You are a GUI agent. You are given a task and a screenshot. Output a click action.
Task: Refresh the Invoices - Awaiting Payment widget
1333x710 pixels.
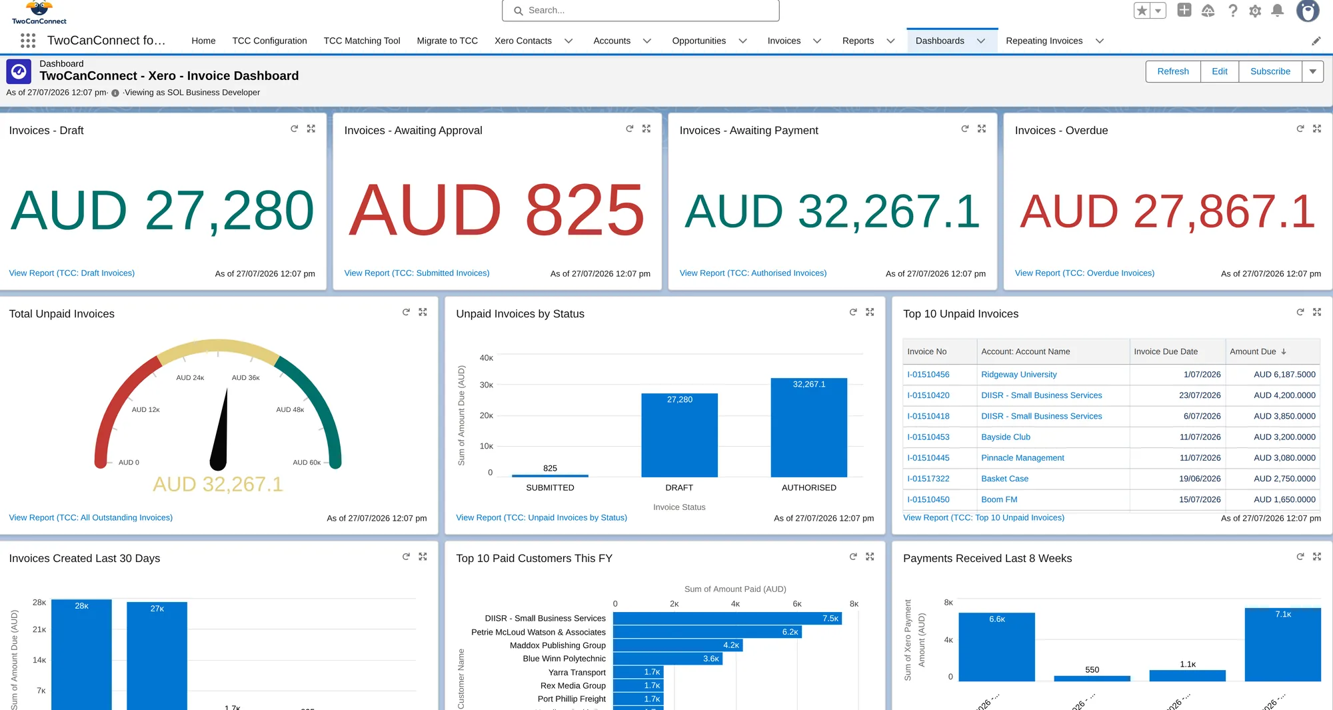click(x=964, y=129)
